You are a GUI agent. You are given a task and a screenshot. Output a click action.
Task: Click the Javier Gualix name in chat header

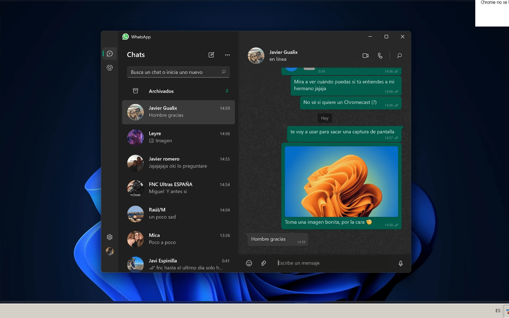[x=283, y=52]
